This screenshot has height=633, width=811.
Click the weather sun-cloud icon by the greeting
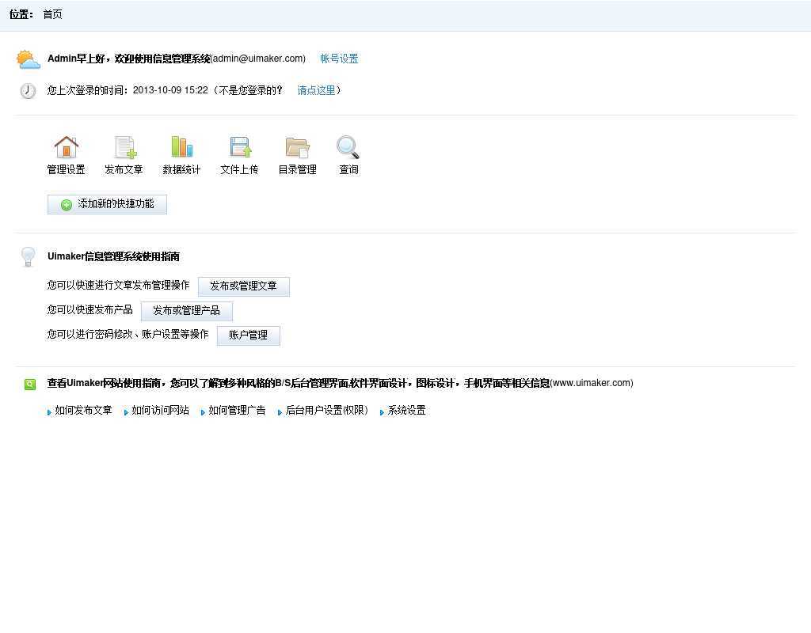coord(28,59)
